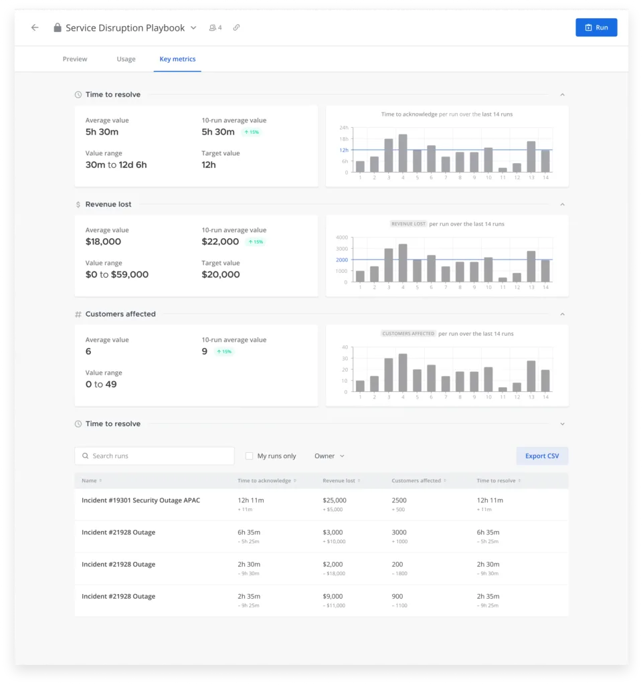Collapse the Customers affected section
Image resolution: width=643 pixels, height=685 pixels.
point(563,314)
